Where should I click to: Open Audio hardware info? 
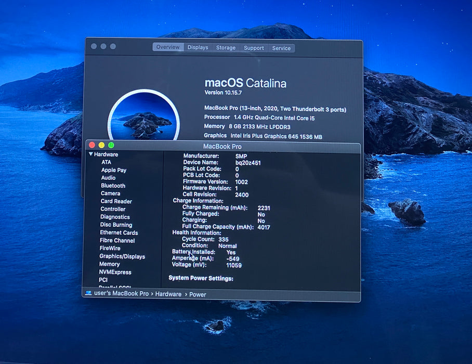(108, 178)
